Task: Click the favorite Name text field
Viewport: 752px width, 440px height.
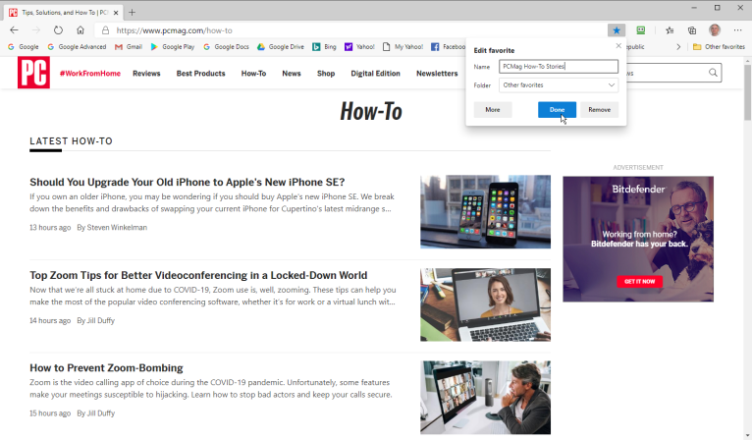Action: pos(559,66)
